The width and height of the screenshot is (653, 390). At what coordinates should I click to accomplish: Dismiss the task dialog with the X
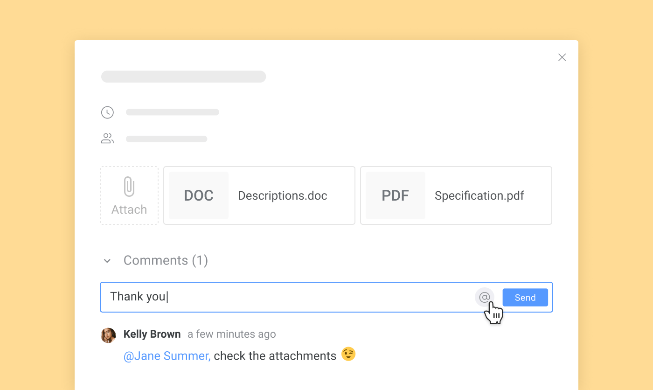click(562, 57)
